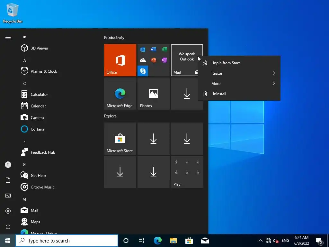Click the OneNote icon in Office apps tile
329x247 pixels.
(164, 60)
